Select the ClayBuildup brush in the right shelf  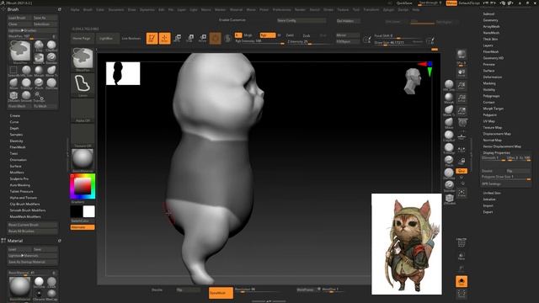click(449, 136)
